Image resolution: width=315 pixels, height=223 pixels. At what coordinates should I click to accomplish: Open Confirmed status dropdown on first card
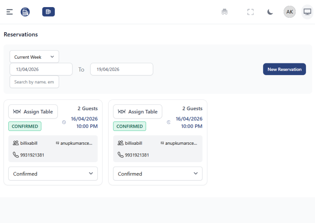[53, 173]
